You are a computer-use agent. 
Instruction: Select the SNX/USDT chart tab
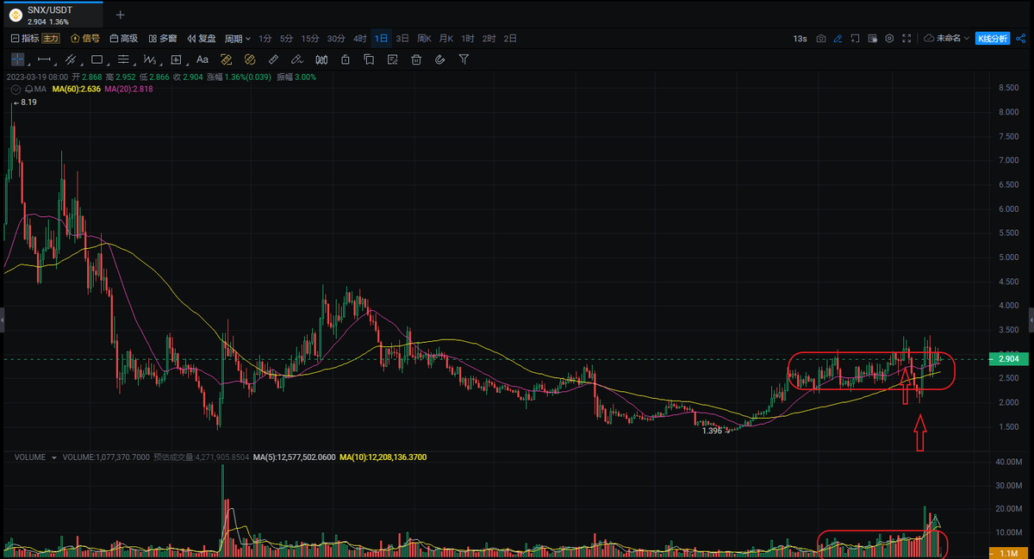click(52, 15)
